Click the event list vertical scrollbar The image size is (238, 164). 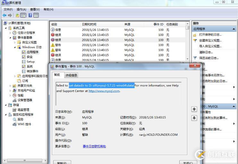(x=187, y=41)
